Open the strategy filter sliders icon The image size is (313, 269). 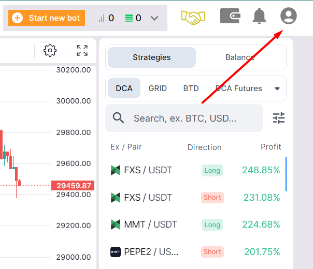click(x=279, y=118)
